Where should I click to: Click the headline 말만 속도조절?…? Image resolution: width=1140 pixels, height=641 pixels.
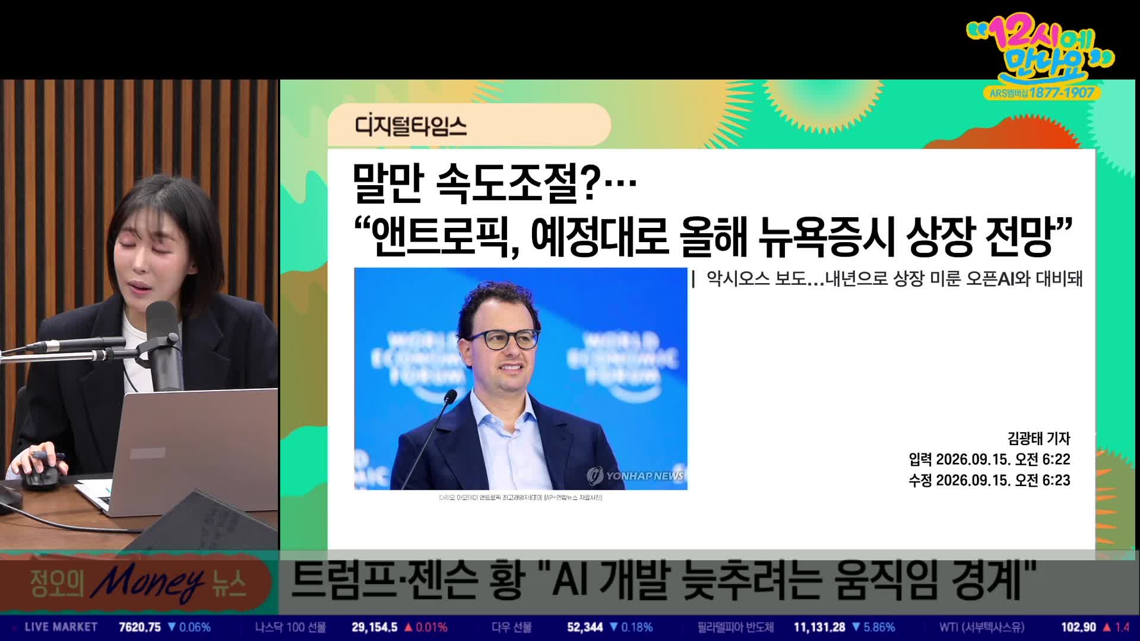click(494, 183)
